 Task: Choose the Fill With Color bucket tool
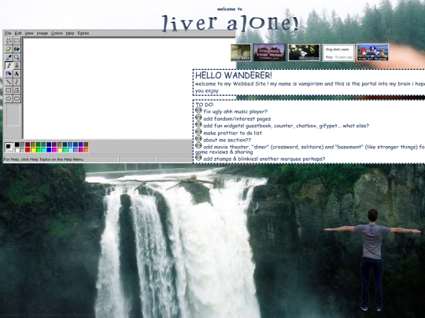point(17,49)
